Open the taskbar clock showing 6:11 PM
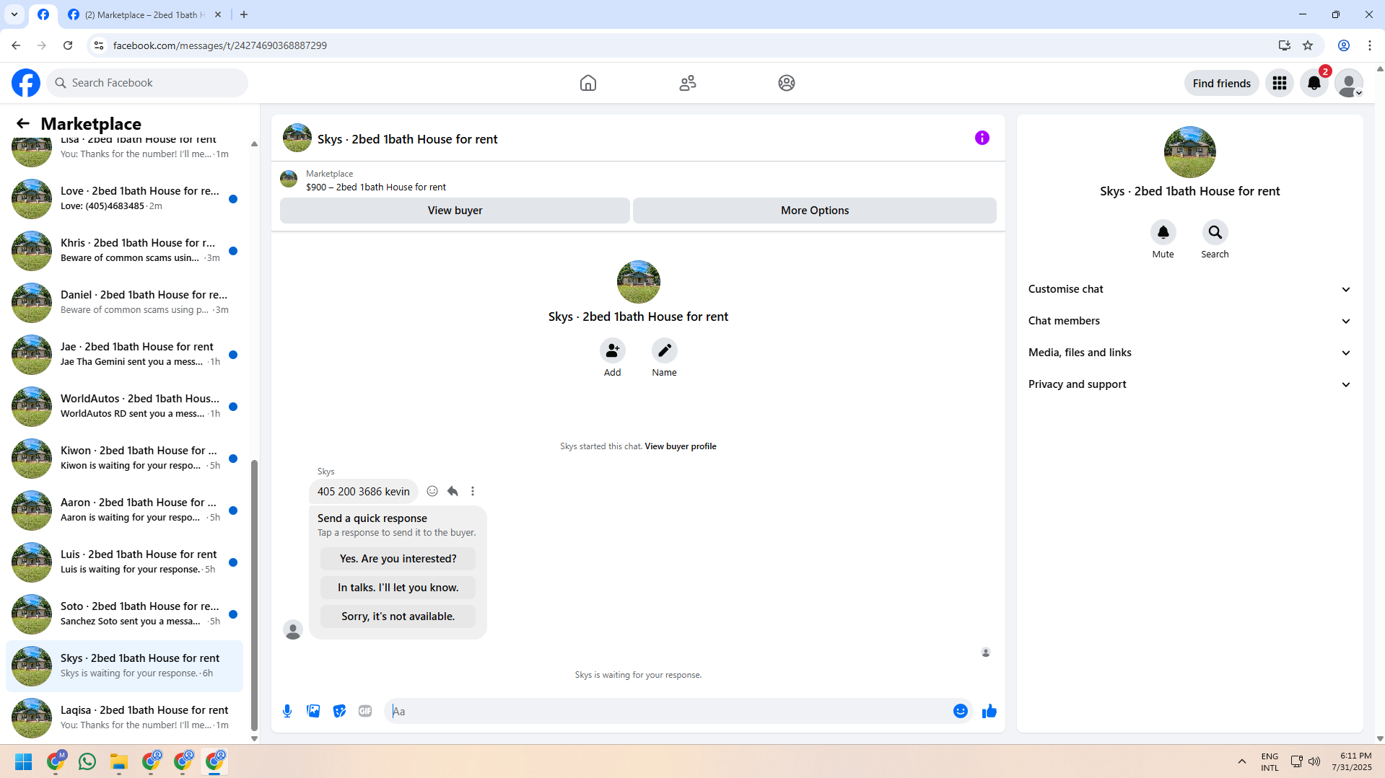 click(x=1351, y=761)
